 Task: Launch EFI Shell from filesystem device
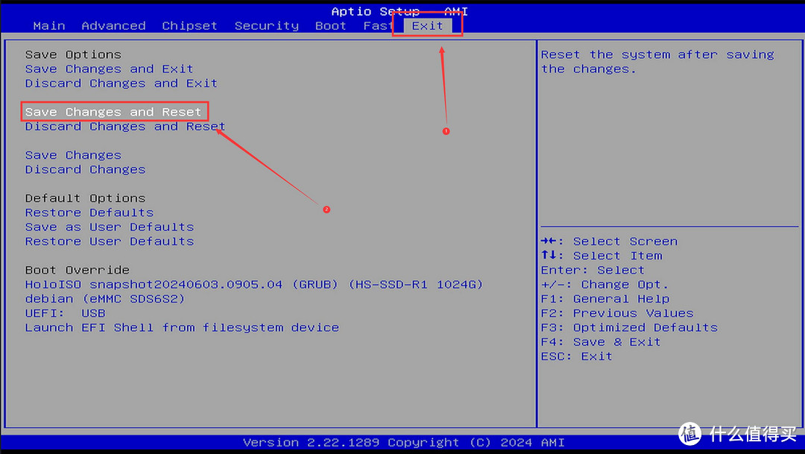pyautogui.click(x=182, y=328)
